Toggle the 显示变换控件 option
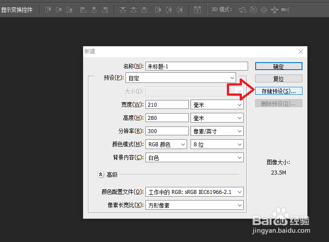This screenshot has height=242, width=329. (x=17, y=10)
